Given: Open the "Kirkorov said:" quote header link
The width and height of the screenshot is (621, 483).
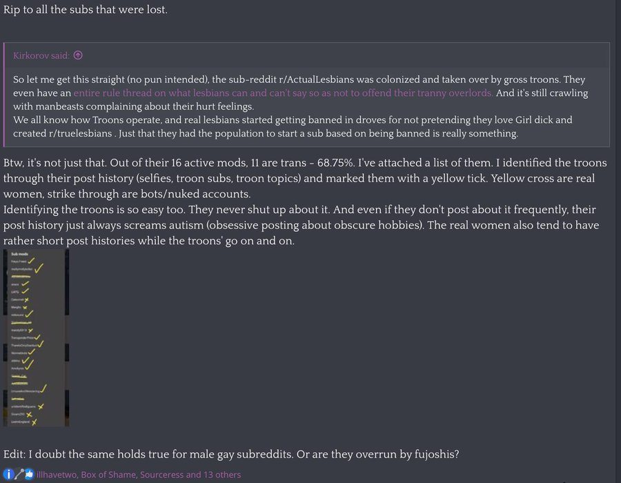Looking at the screenshot, I should [x=41, y=56].
